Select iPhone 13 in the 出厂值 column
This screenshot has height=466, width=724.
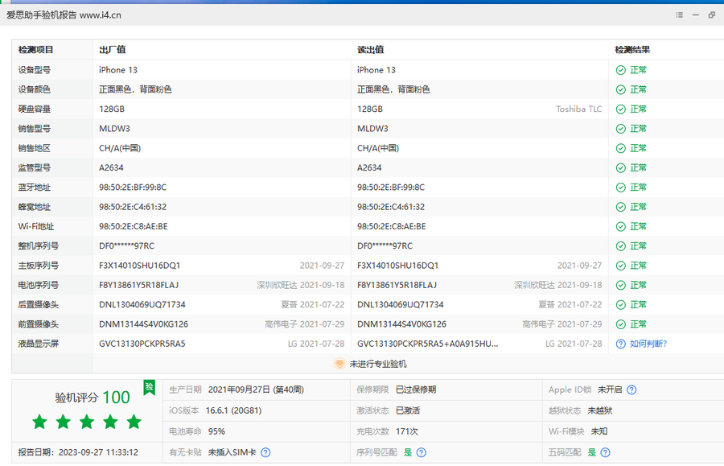pyautogui.click(x=117, y=70)
